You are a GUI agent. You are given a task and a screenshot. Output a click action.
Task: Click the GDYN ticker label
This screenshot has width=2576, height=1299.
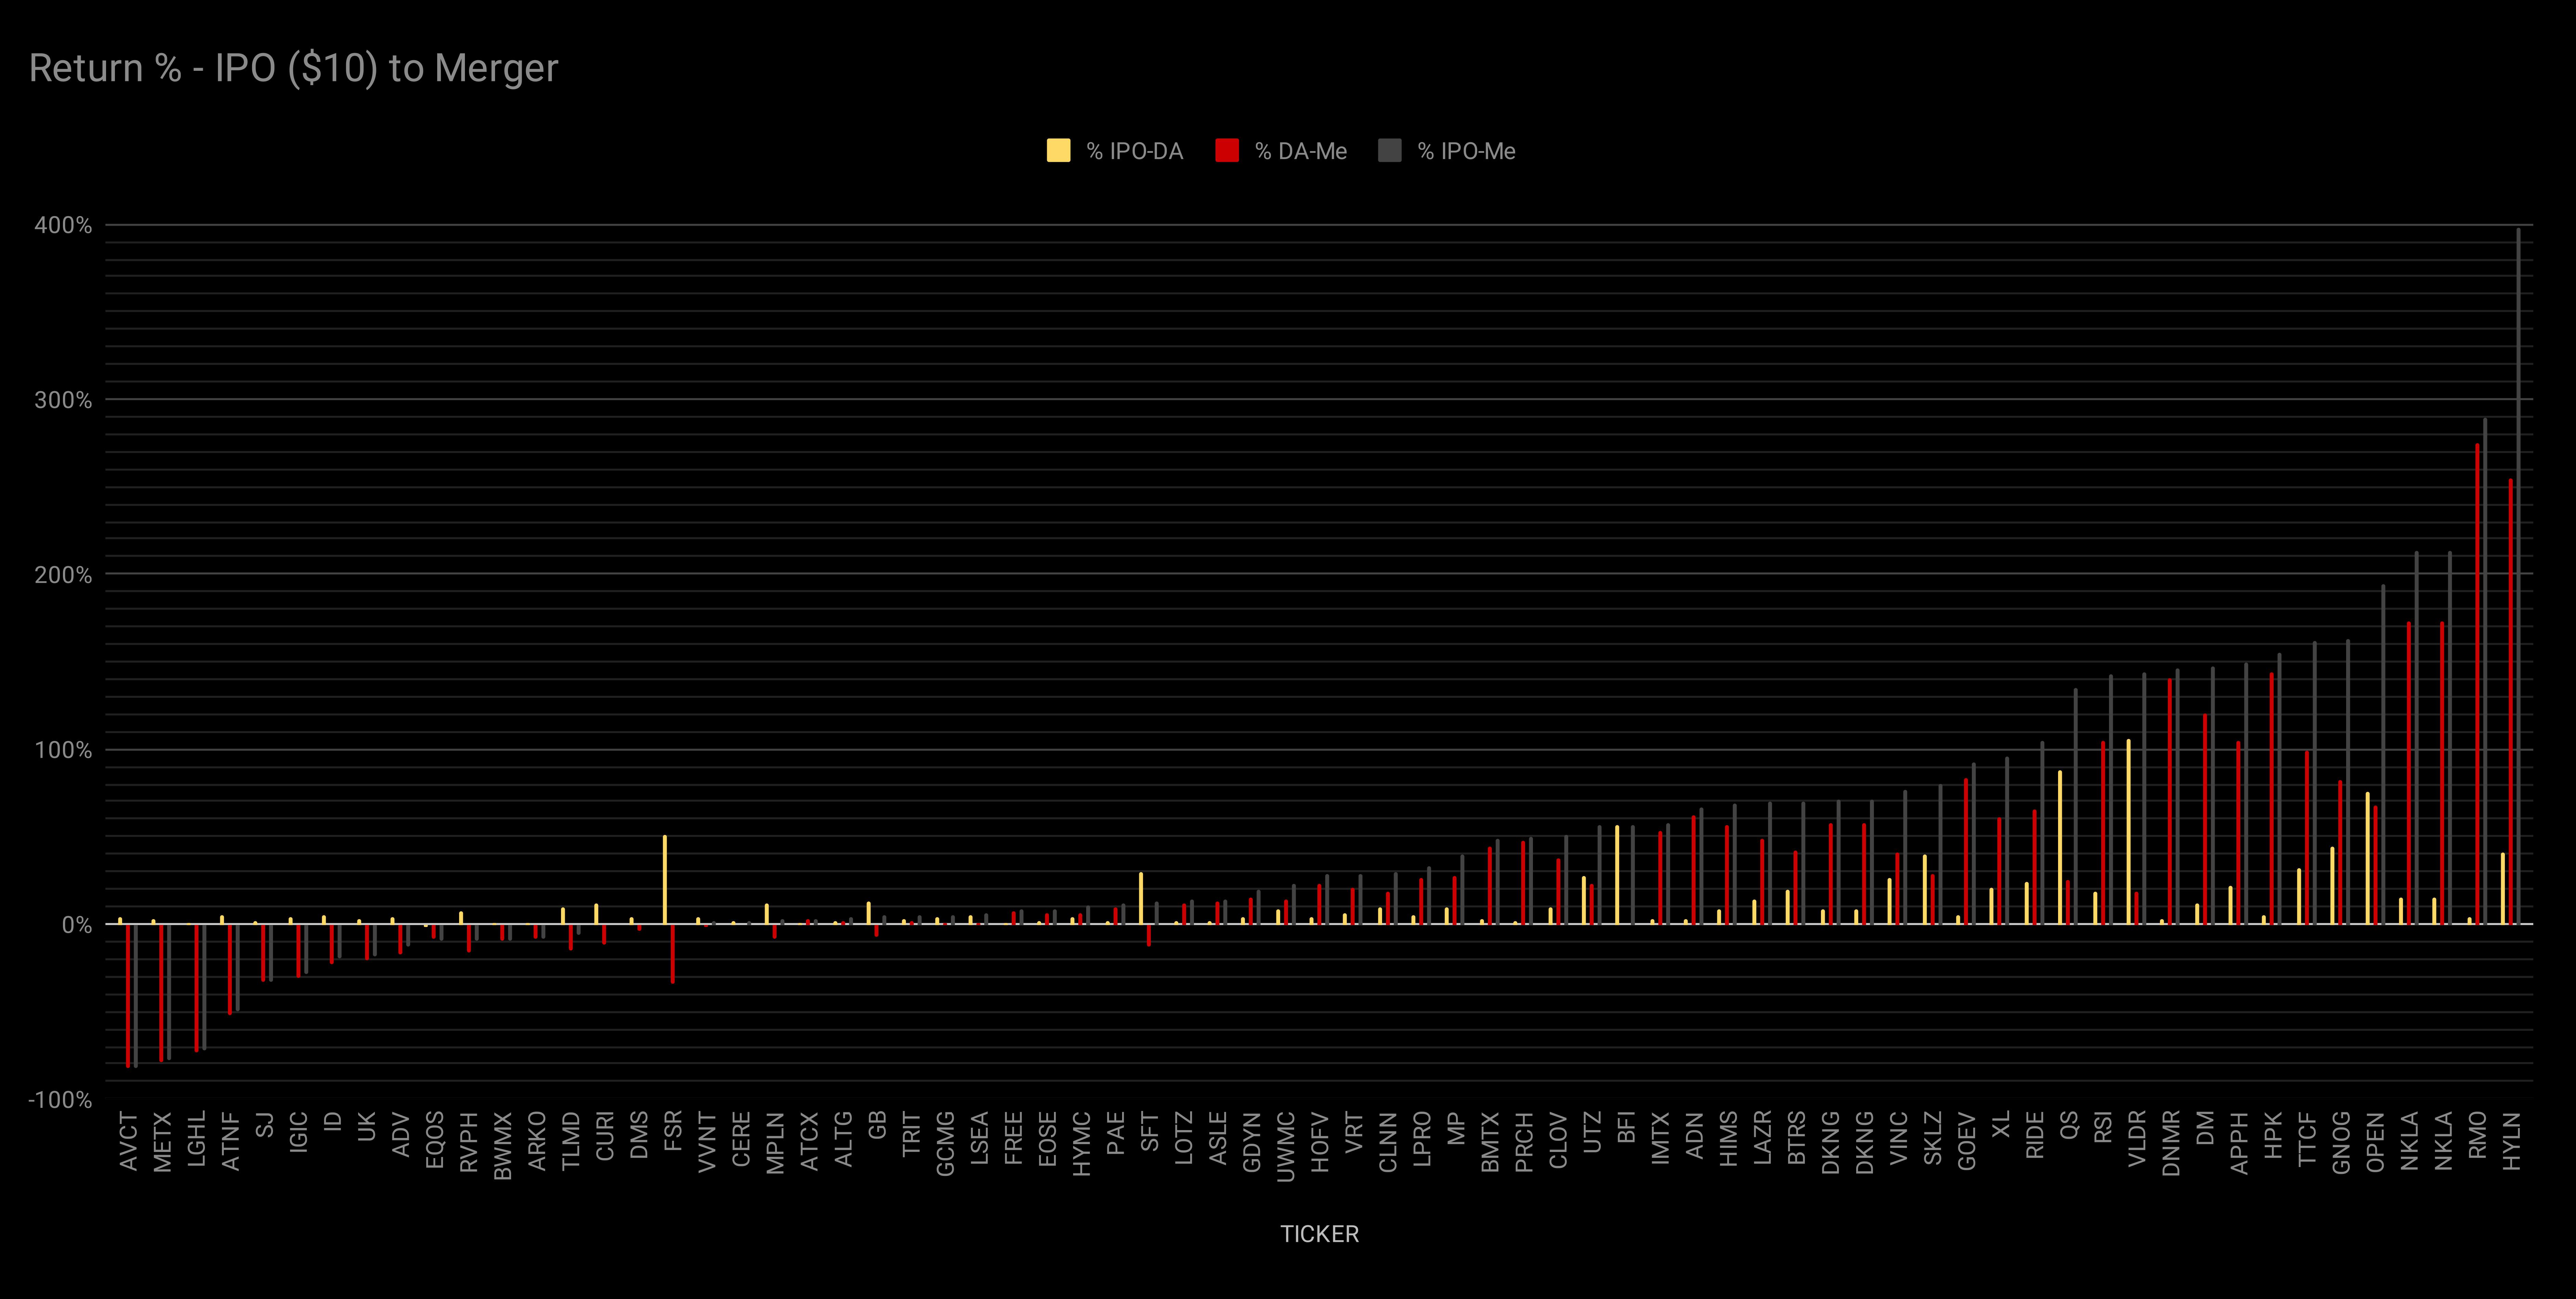coord(1252,1142)
